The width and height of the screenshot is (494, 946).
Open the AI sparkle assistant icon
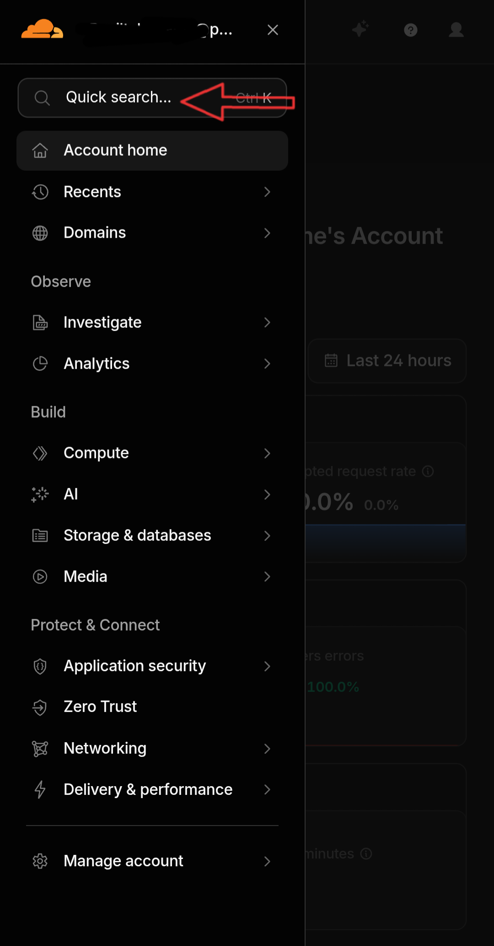point(360,29)
